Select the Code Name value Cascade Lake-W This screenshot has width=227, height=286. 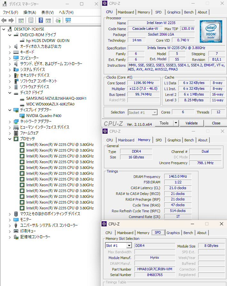point(145,29)
